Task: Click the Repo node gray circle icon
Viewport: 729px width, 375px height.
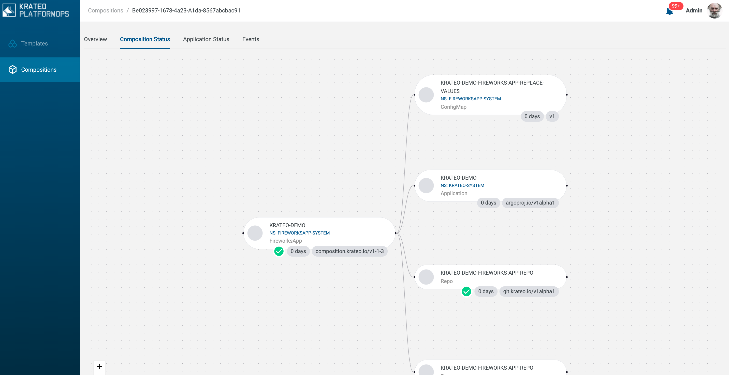Action: 426,277
